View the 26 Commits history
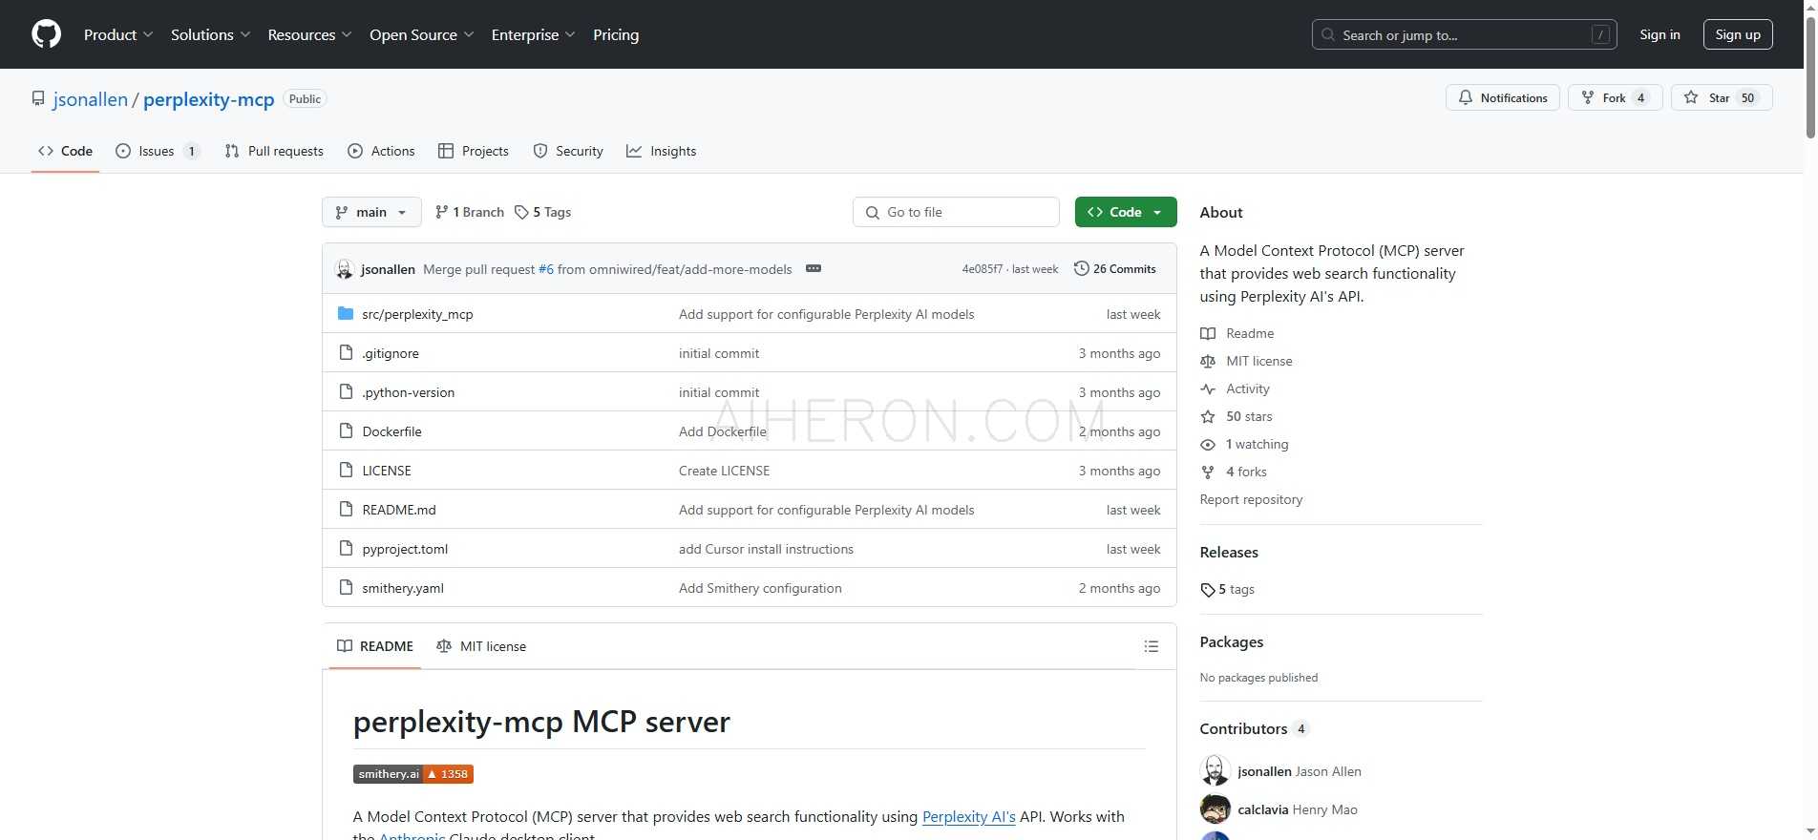The height and width of the screenshot is (840, 1818). (x=1114, y=269)
